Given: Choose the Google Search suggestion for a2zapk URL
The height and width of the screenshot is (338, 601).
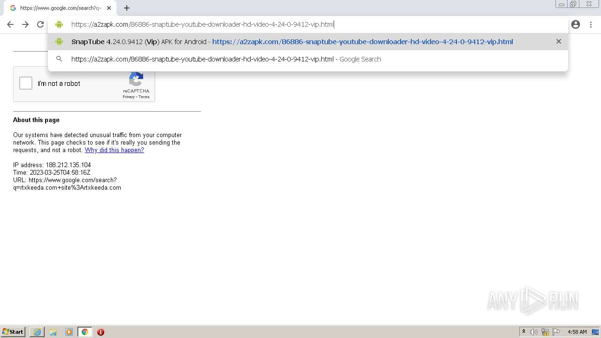Looking at the screenshot, I should [308, 59].
